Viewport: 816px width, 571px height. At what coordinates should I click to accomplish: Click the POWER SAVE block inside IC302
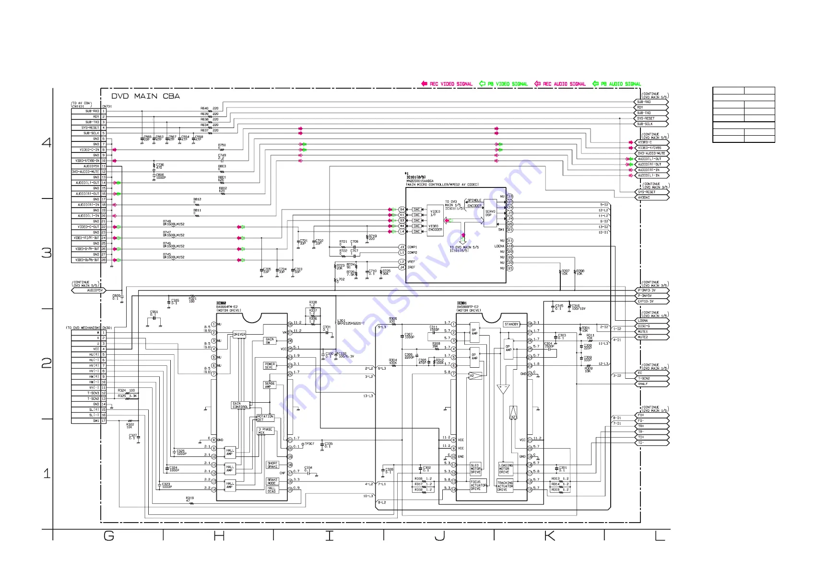tap(270, 365)
